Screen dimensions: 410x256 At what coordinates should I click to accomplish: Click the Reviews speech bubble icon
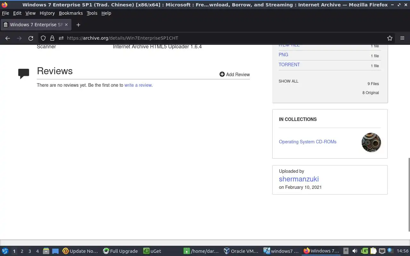tap(24, 74)
